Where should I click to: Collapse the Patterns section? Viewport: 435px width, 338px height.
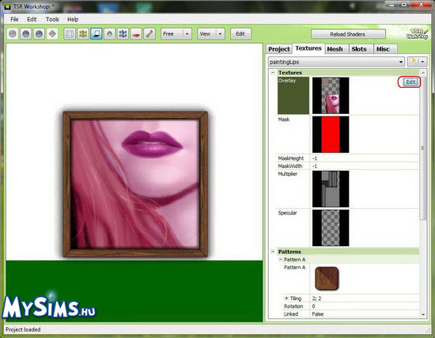click(x=273, y=252)
